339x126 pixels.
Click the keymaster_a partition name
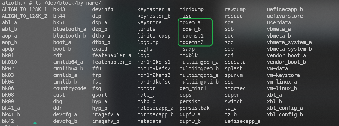point(154,10)
